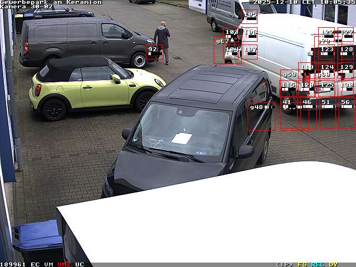Click the EC status indicator
Screen dimensions: 356x267
click(35, 264)
